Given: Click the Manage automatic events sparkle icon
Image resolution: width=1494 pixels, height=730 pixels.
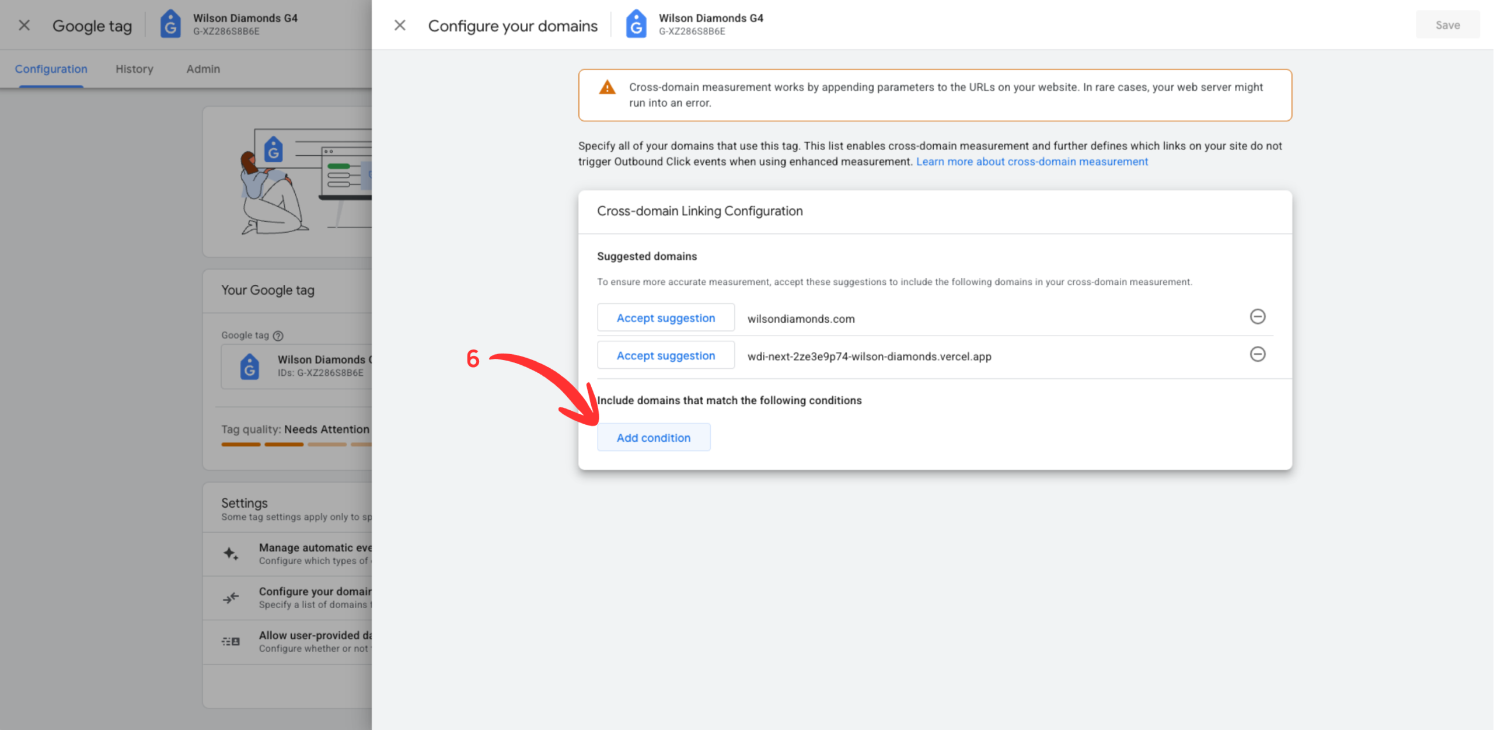Looking at the screenshot, I should (x=231, y=554).
